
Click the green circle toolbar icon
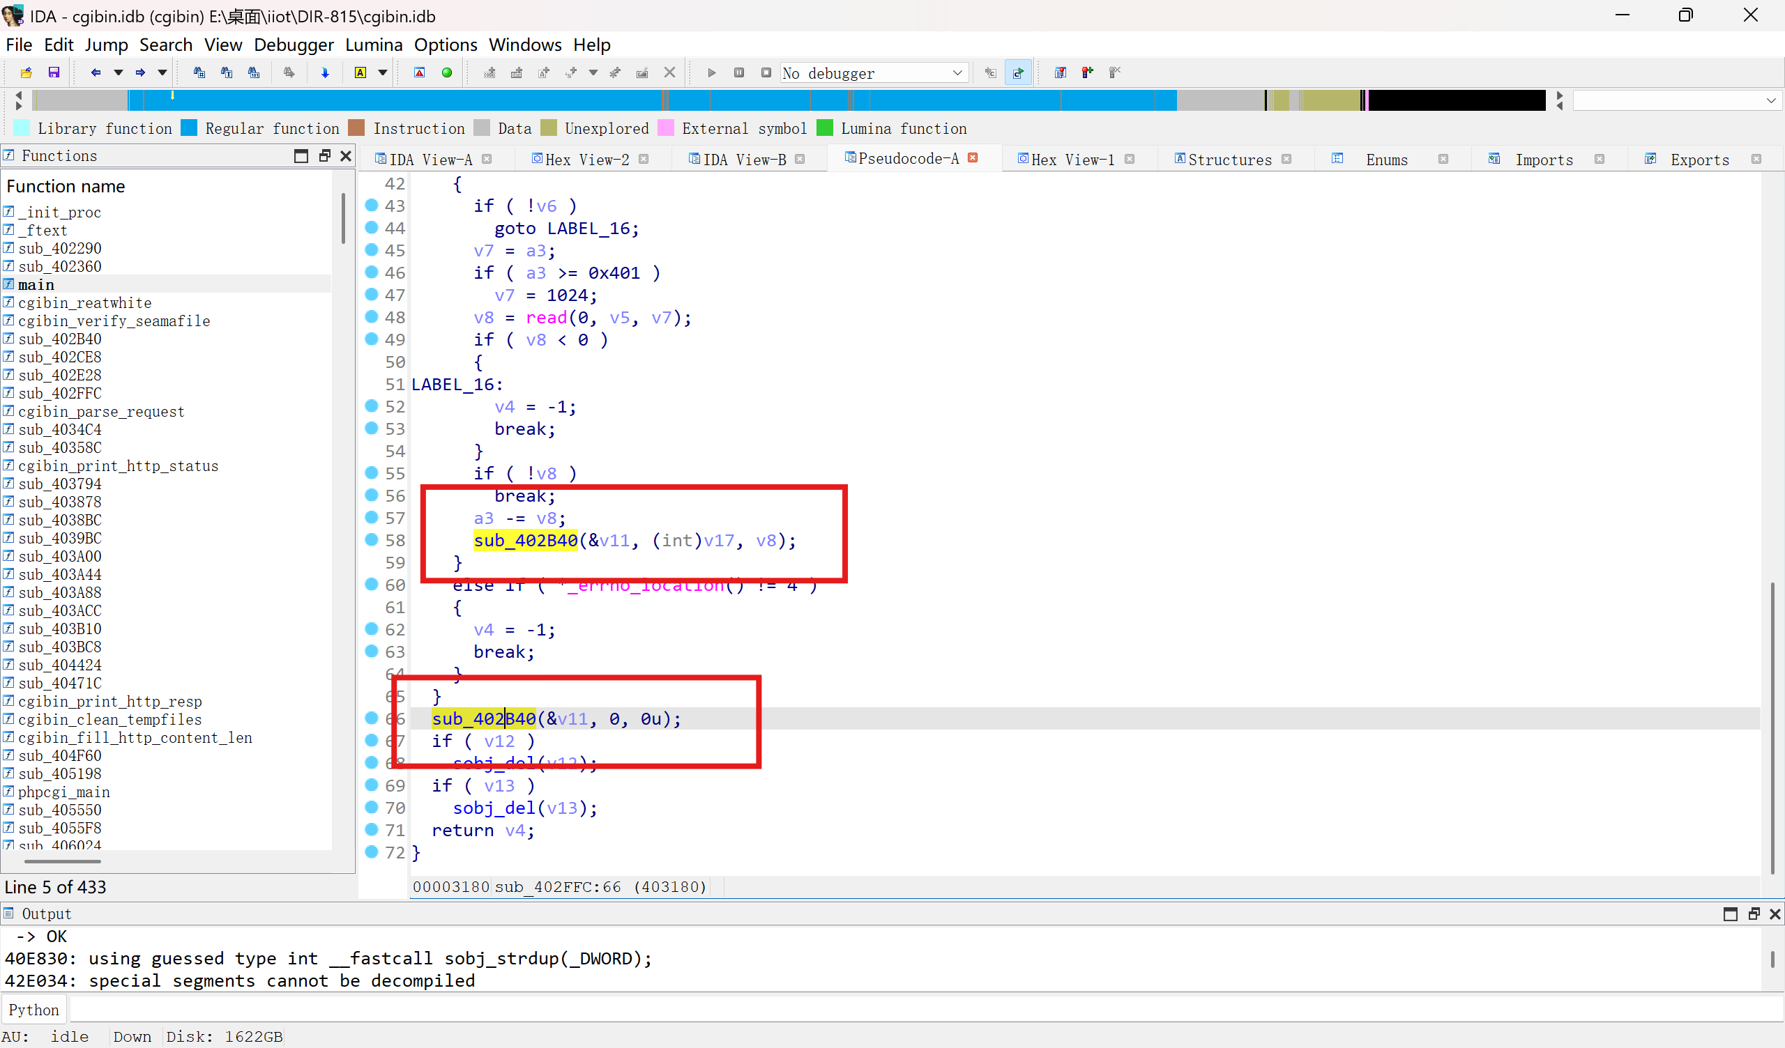click(447, 72)
